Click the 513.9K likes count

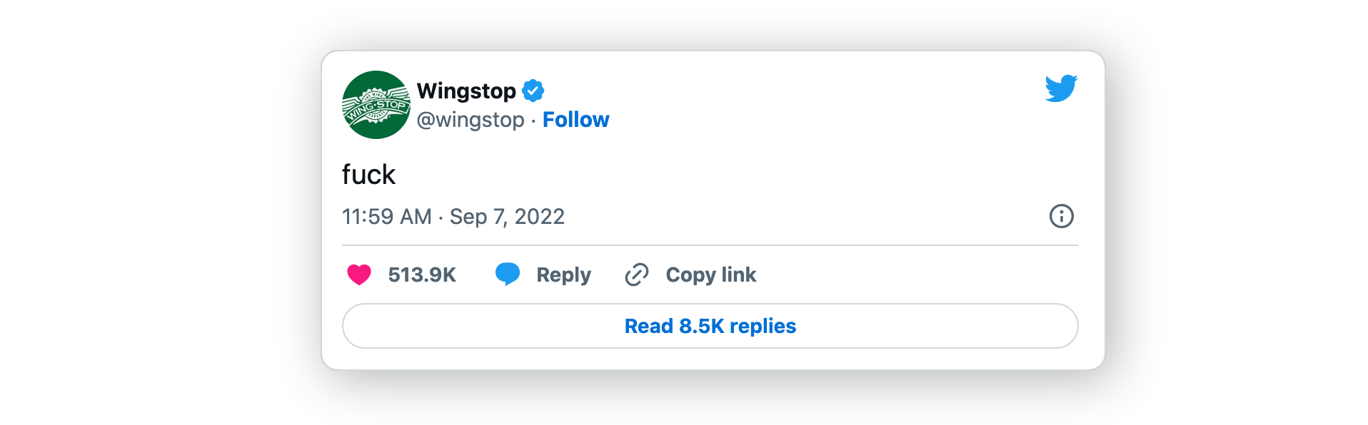422,275
